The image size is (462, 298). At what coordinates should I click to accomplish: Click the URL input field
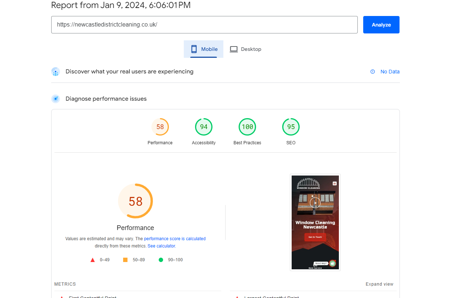(204, 25)
